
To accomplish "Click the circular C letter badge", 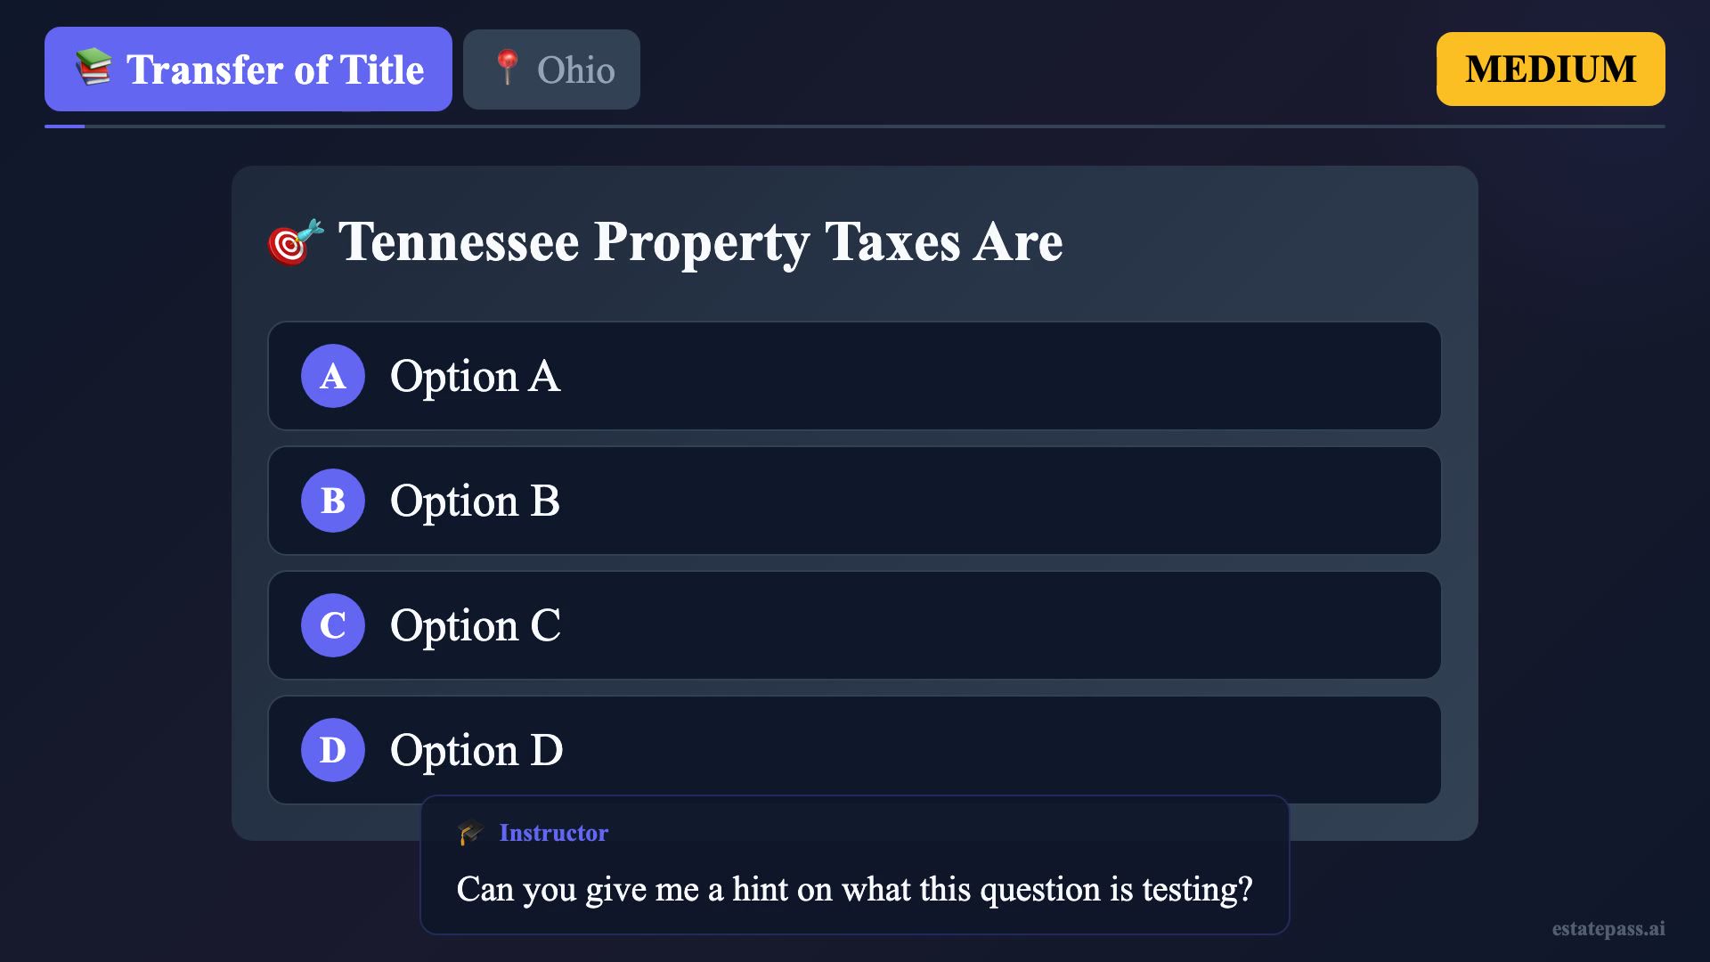I will tap(332, 625).
